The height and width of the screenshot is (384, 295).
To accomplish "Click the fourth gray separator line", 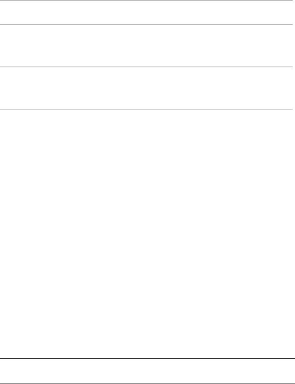I will [146, 109].
